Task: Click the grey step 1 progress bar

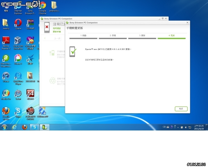Action: [x=83, y=38]
